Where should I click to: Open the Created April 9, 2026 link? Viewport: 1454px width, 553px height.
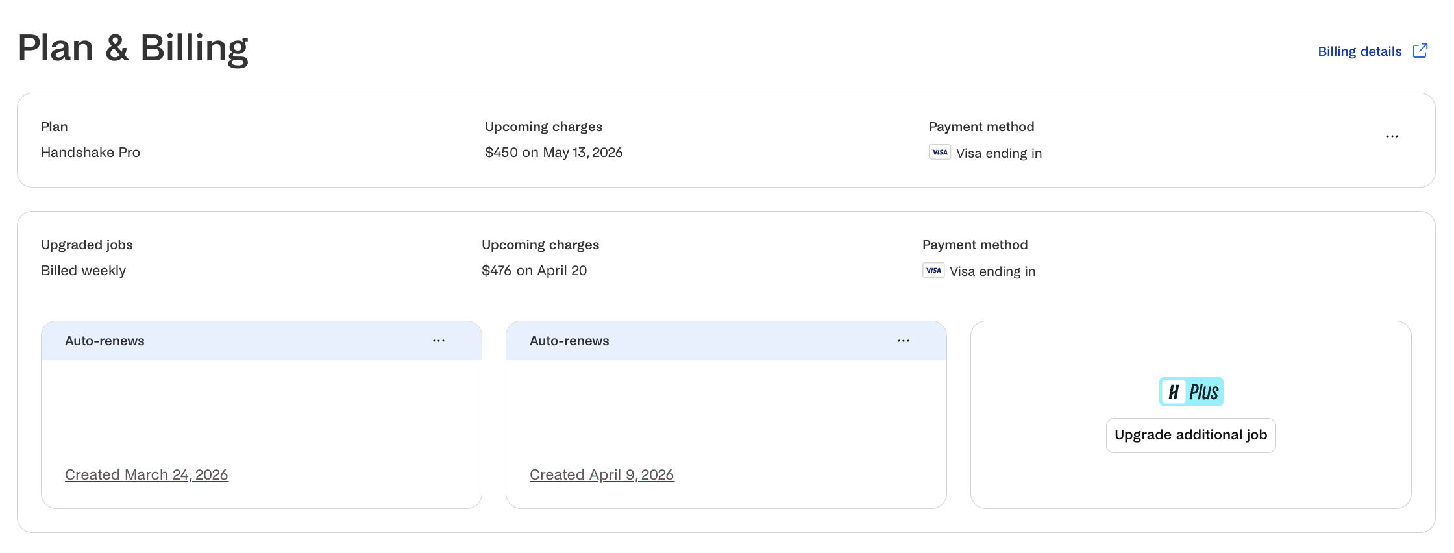[602, 474]
